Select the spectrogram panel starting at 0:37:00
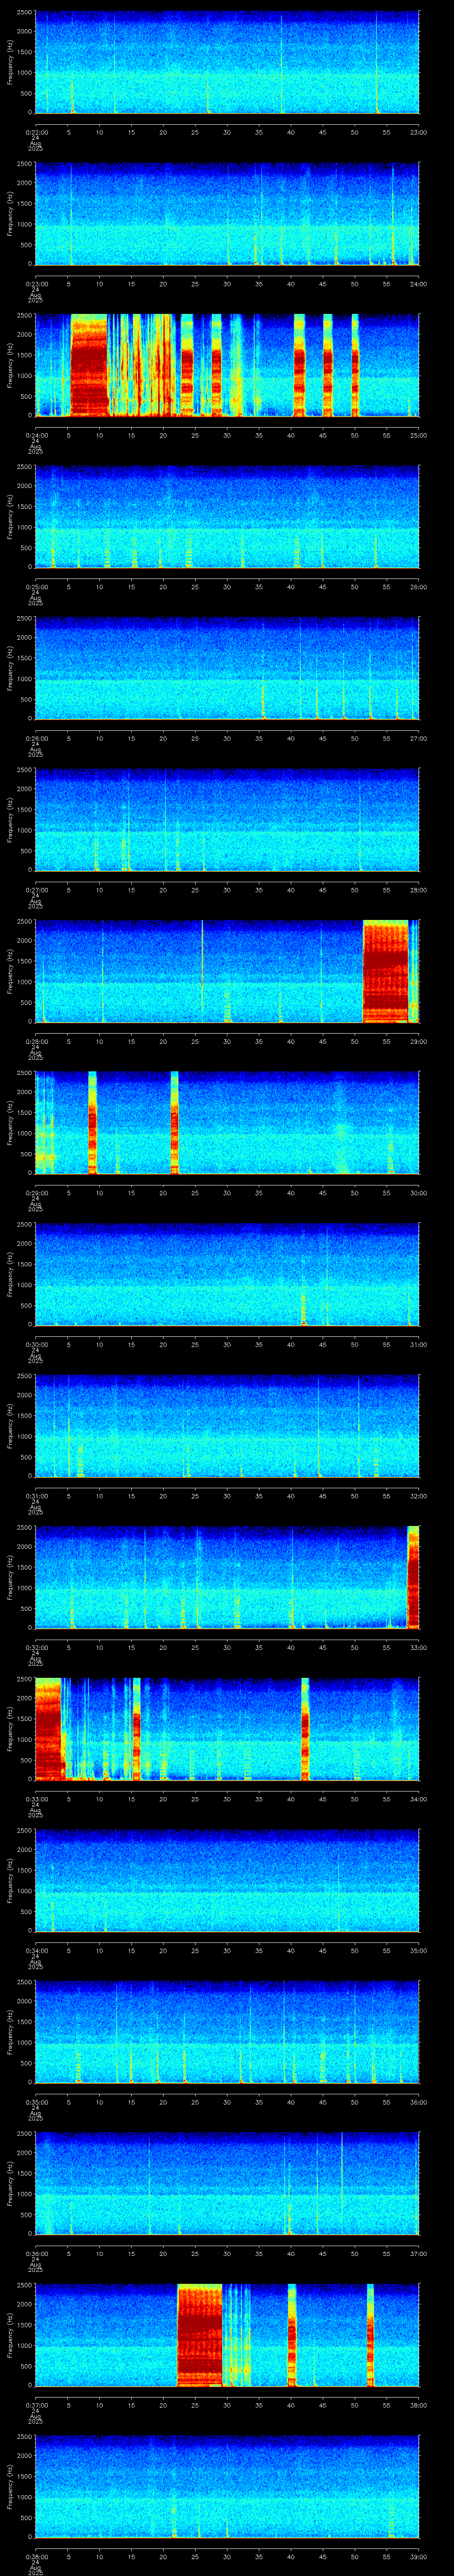The height and width of the screenshot is (2576, 454). [227, 2335]
